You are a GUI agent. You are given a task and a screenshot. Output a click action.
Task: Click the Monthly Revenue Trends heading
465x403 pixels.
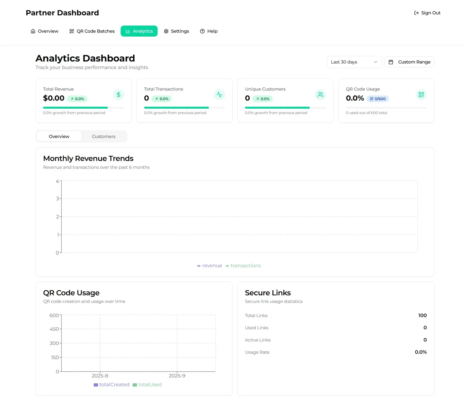click(88, 158)
